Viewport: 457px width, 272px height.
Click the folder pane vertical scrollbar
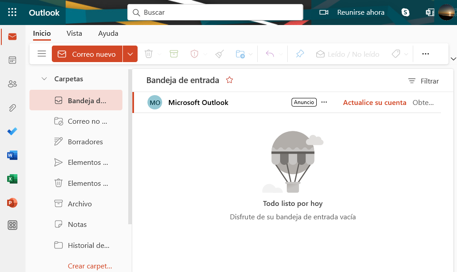click(x=130, y=146)
